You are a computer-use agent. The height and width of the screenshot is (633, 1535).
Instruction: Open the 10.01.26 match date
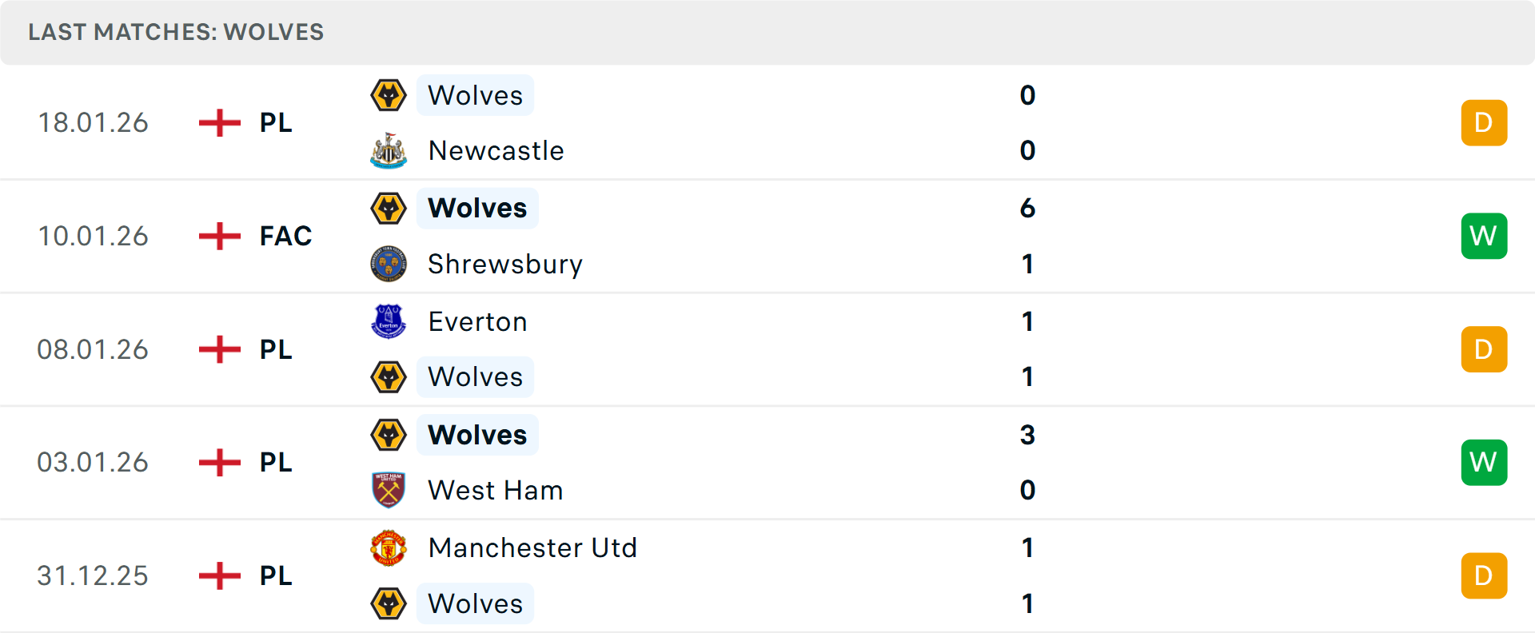[x=93, y=236]
